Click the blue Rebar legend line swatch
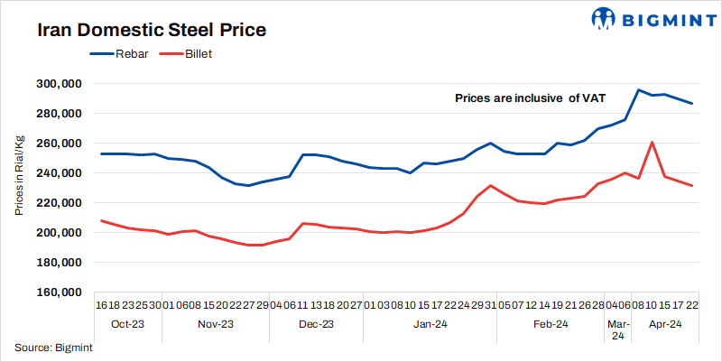 (100, 54)
